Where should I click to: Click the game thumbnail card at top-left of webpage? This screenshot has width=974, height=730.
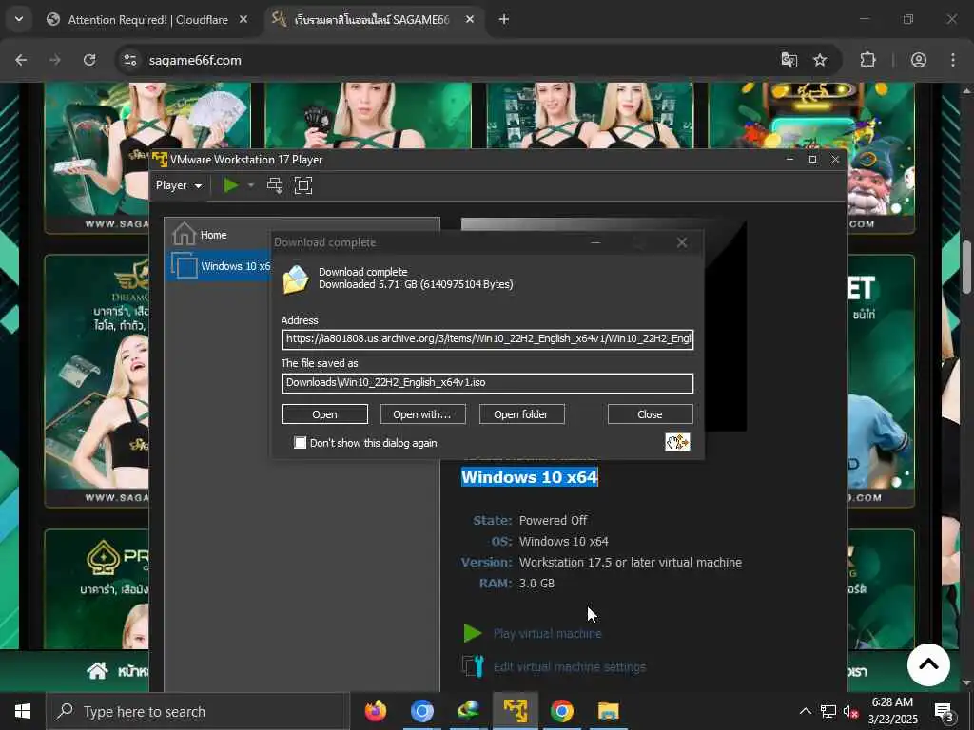147,159
